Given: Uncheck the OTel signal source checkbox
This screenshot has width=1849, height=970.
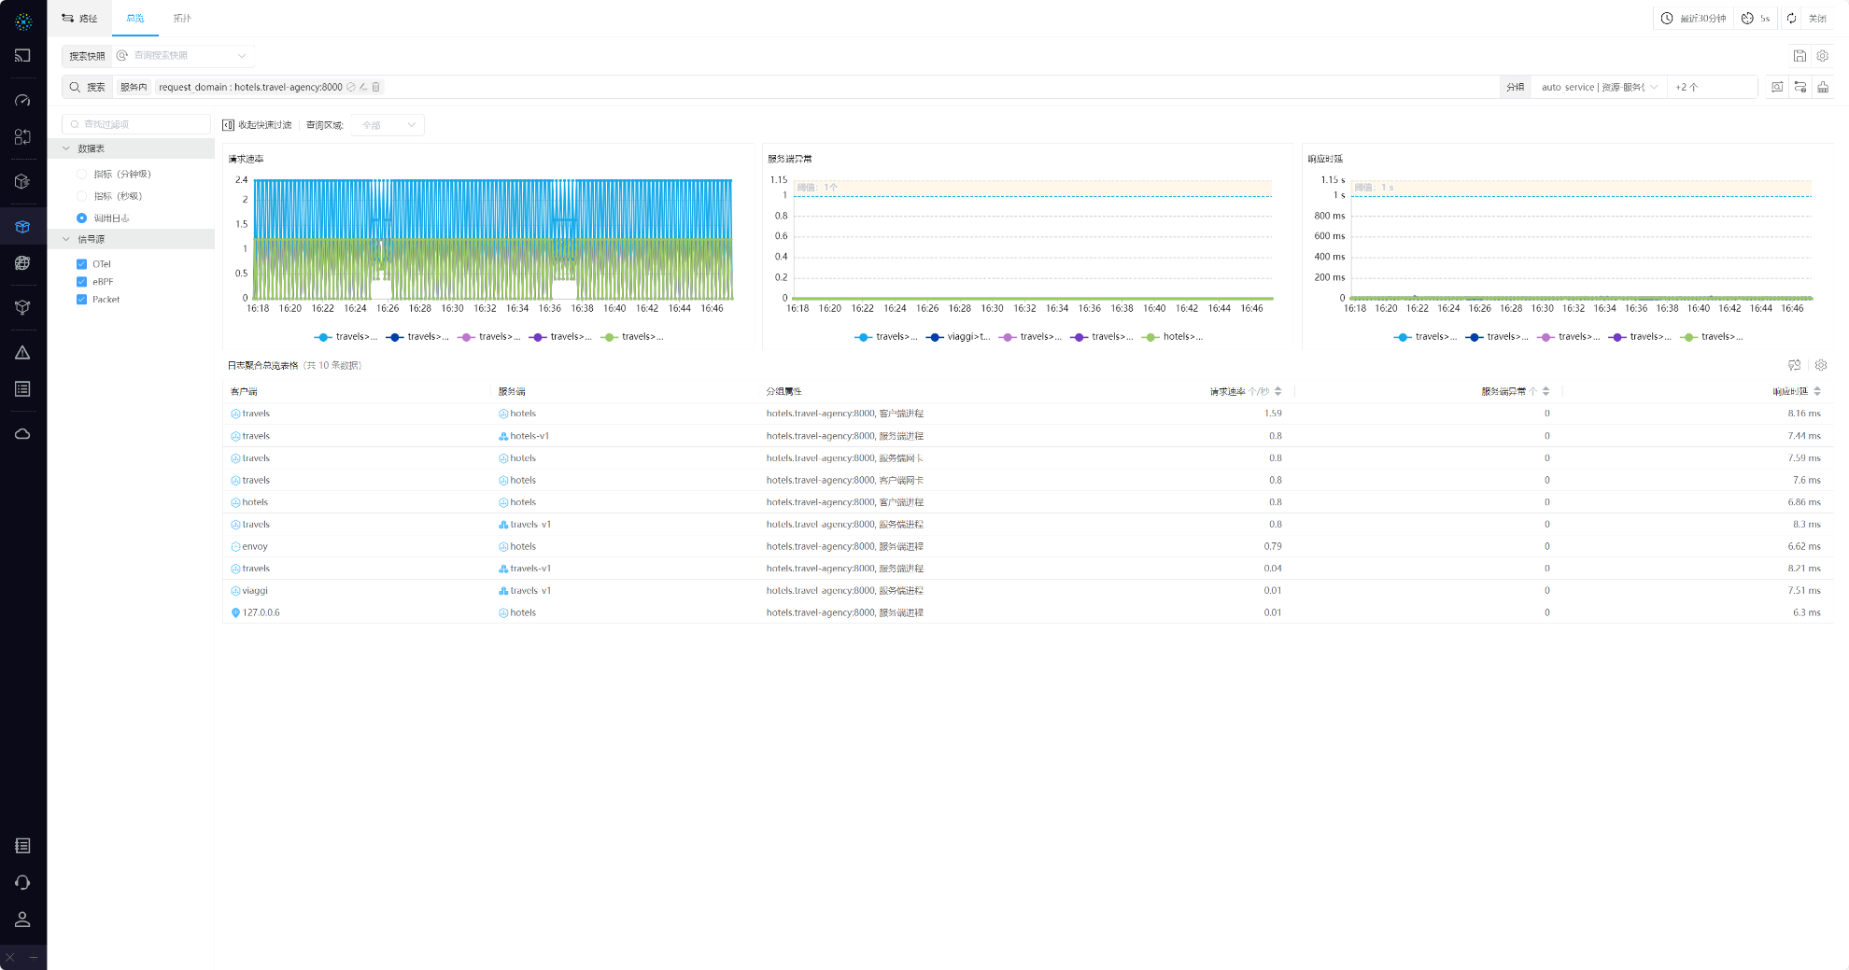Looking at the screenshot, I should click(81, 264).
